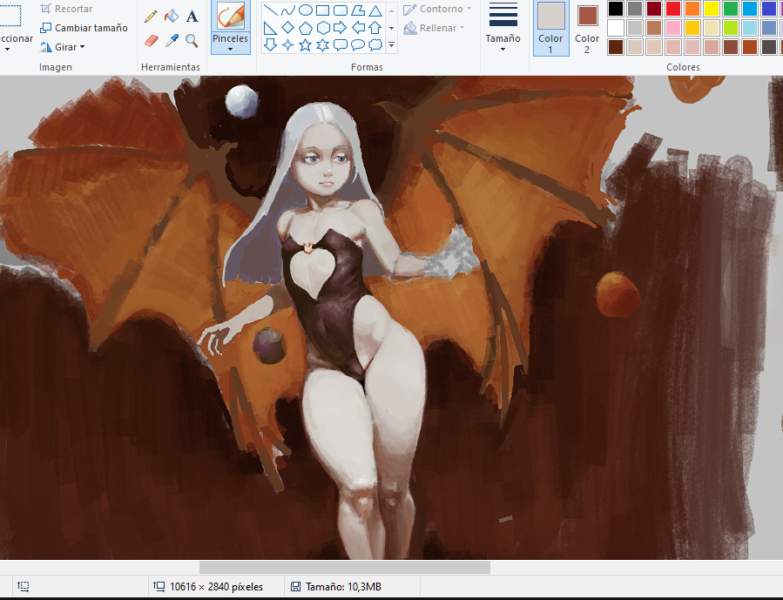Screen dimensions: 783x600
Task: Choose the right triangle shape
Action: pyautogui.click(x=270, y=28)
